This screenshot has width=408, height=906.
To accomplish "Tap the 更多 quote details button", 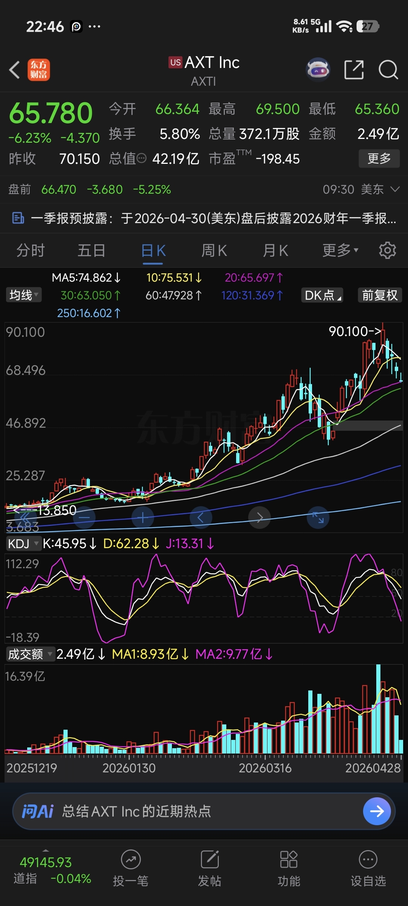I will (379, 159).
